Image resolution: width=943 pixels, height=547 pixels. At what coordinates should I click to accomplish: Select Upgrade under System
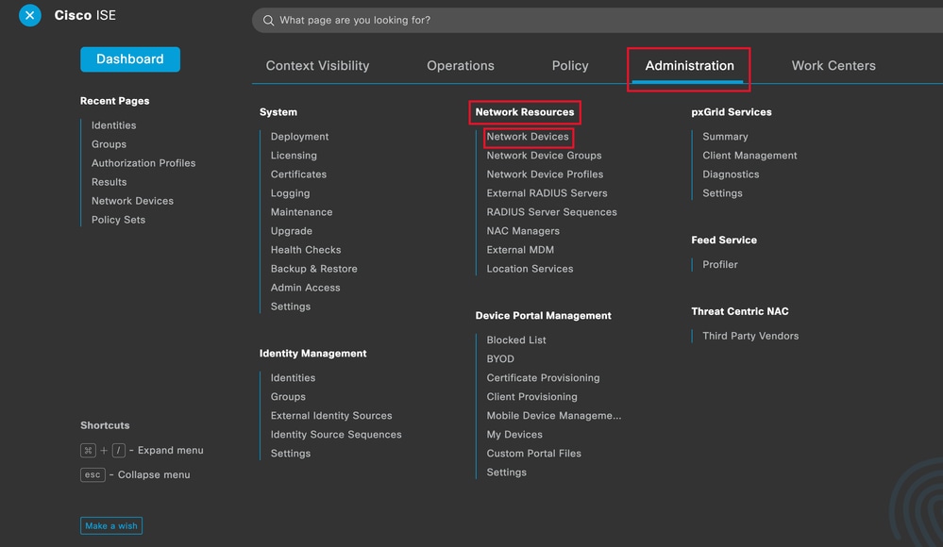[x=291, y=231]
